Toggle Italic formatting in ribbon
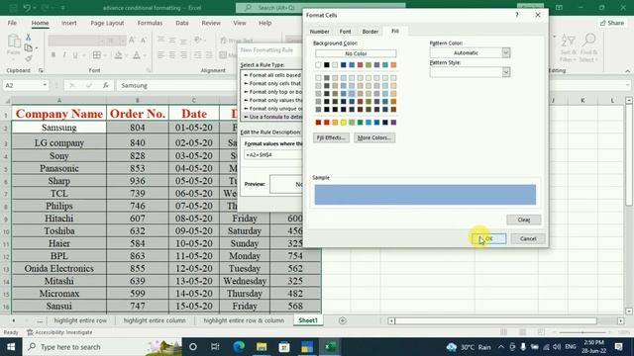 tap(63, 55)
